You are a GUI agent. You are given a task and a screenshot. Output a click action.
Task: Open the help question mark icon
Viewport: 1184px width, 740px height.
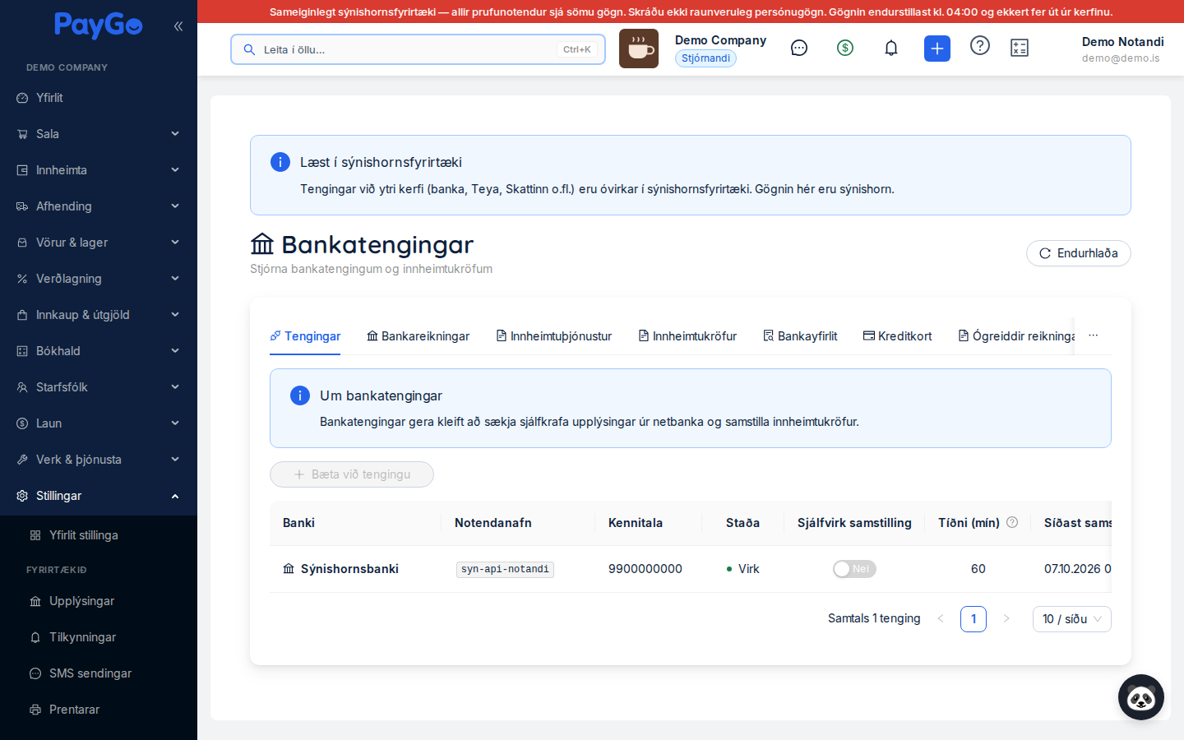(980, 46)
